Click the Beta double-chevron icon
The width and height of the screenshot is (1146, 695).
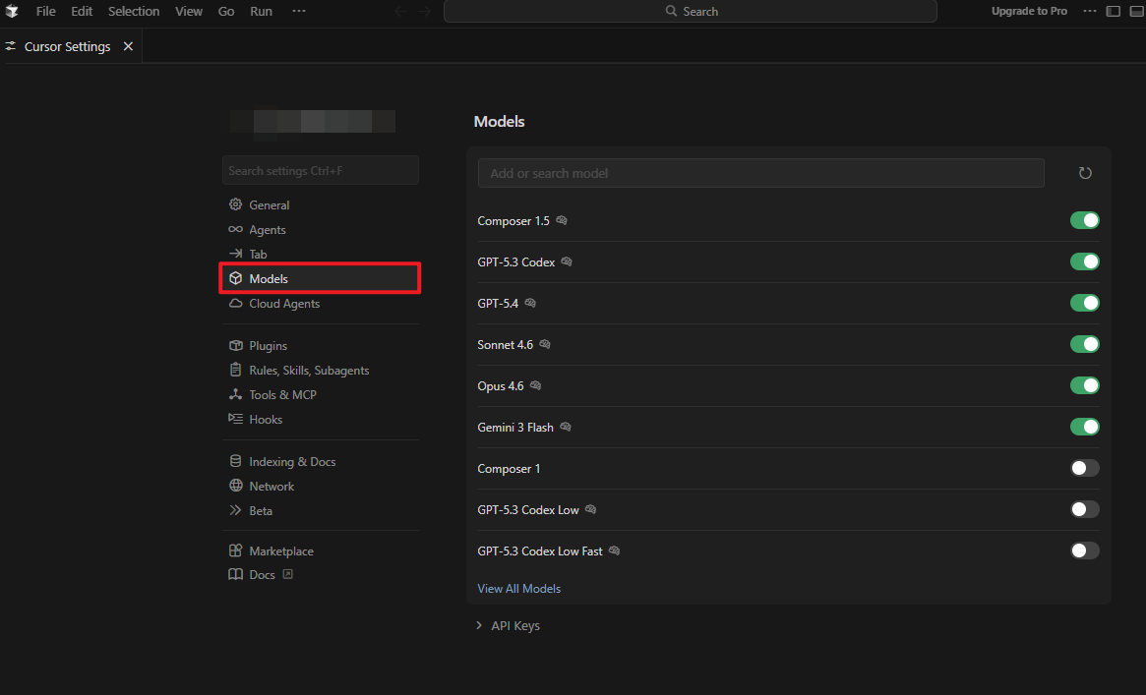coord(235,510)
